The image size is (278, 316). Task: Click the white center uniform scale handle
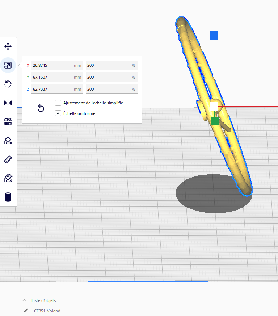tap(214, 106)
